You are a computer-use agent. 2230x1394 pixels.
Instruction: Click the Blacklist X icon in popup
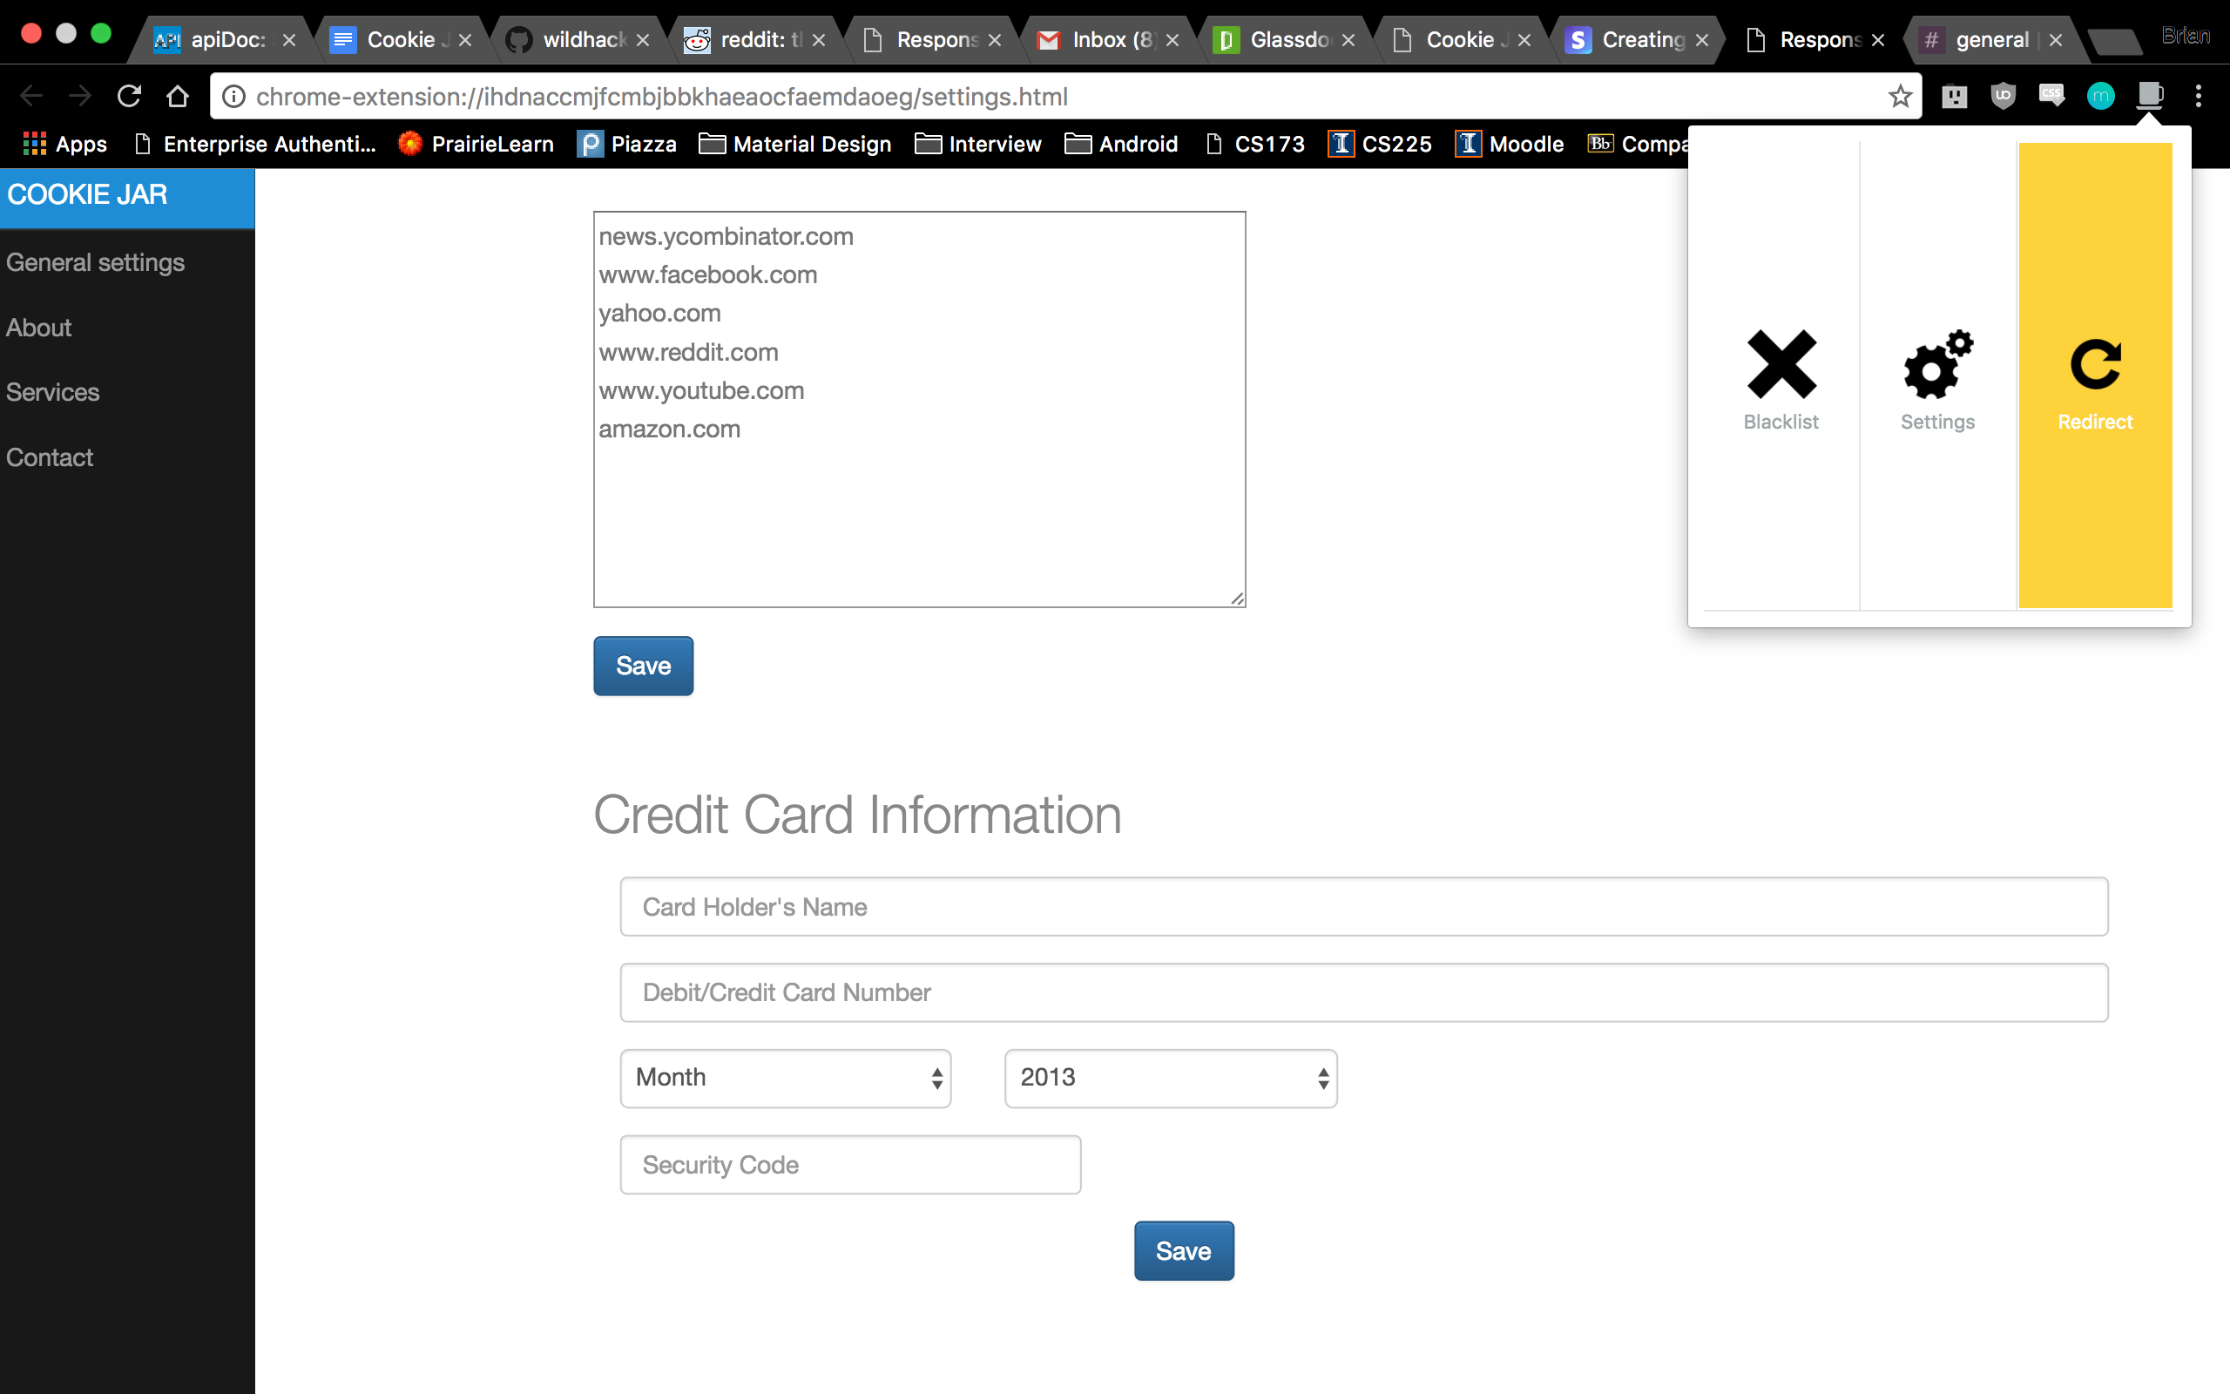tap(1781, 365)
